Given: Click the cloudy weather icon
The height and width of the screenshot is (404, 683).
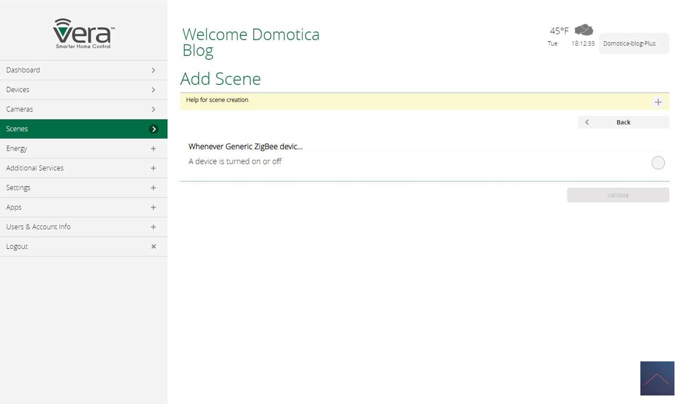Looking at the screenshot, I should click(583, 30).
